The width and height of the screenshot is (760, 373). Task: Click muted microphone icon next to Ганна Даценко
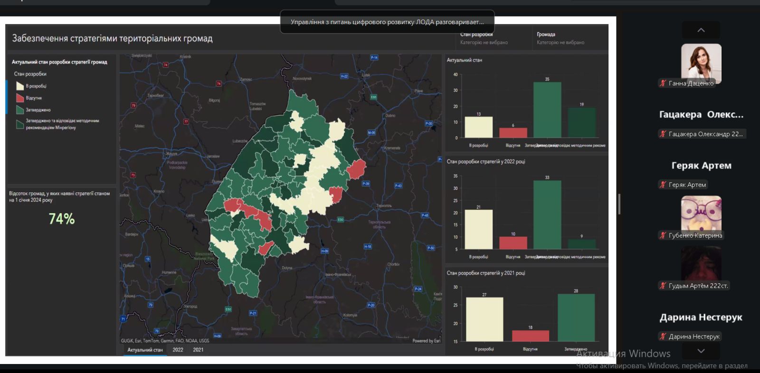(x=663, y=84)
